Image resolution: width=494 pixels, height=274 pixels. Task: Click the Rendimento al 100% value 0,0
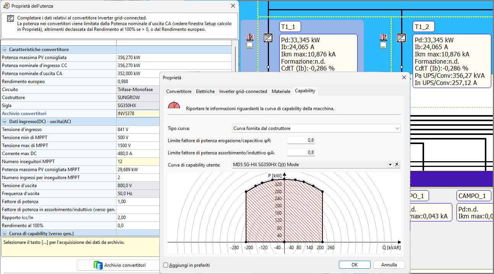coord(138,226)
